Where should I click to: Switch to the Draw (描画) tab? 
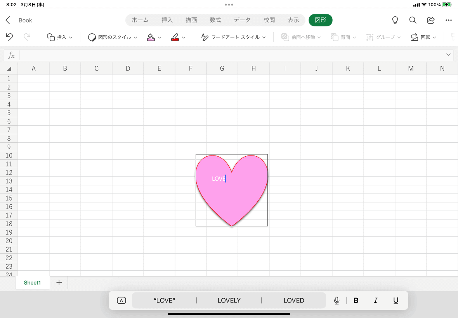click(191, 20)
